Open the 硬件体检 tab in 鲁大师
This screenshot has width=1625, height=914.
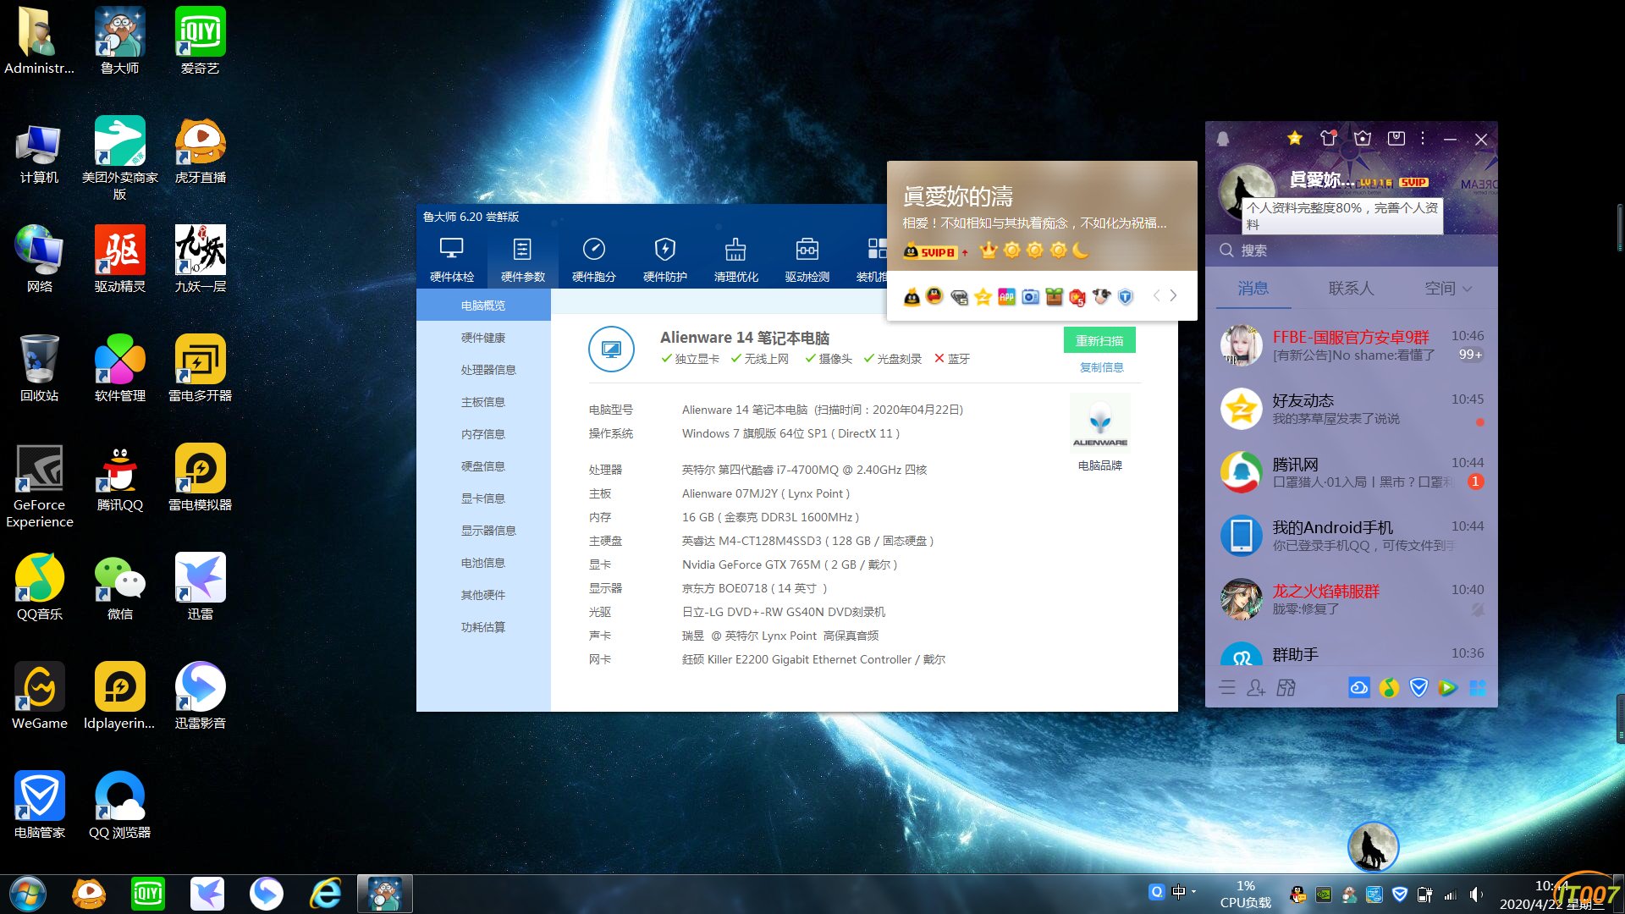tap(451, 258)
